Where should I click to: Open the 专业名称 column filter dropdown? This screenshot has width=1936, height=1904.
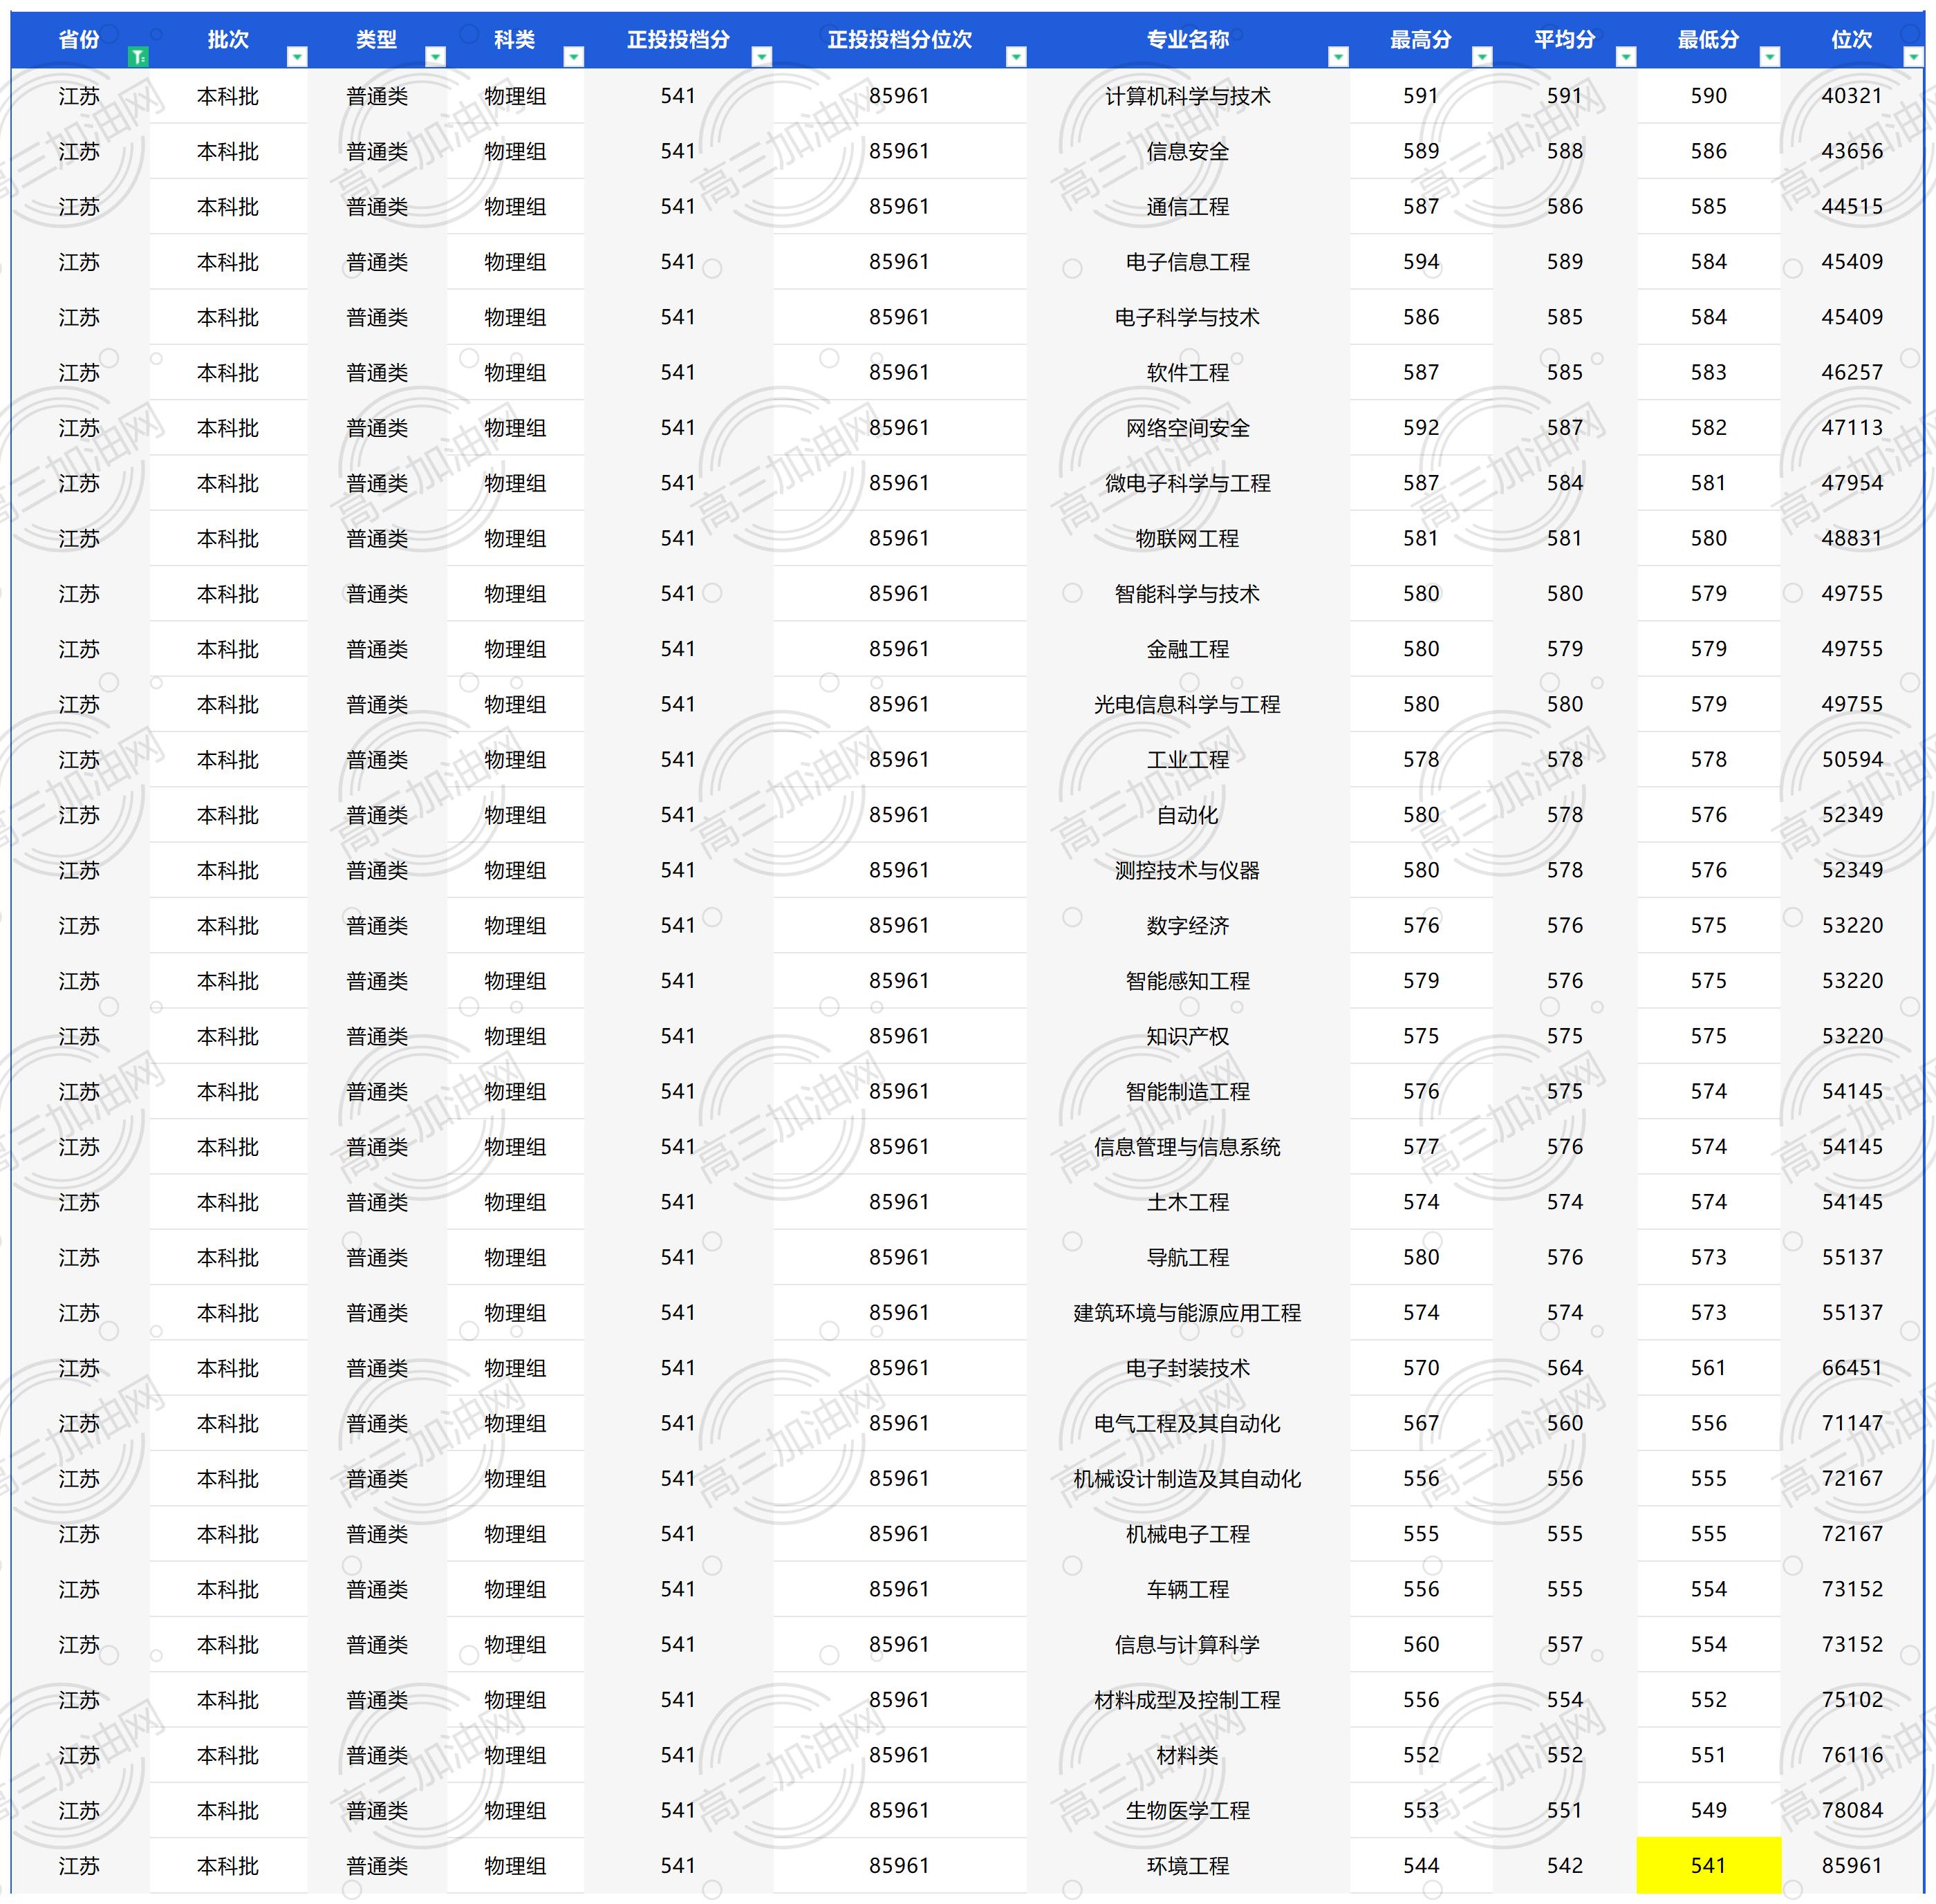(x=1338, y=57)
